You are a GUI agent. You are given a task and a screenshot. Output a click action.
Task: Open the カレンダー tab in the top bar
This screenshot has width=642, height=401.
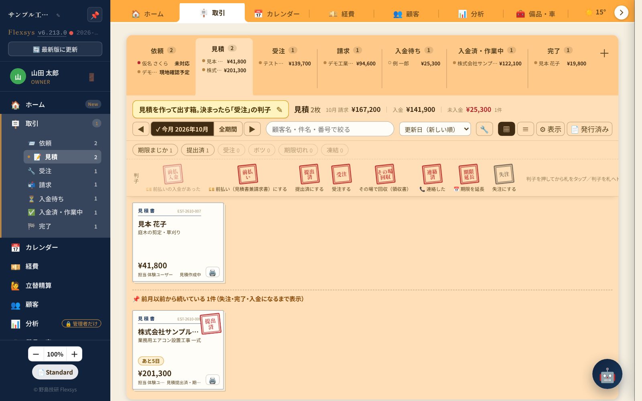click(277, 14)
